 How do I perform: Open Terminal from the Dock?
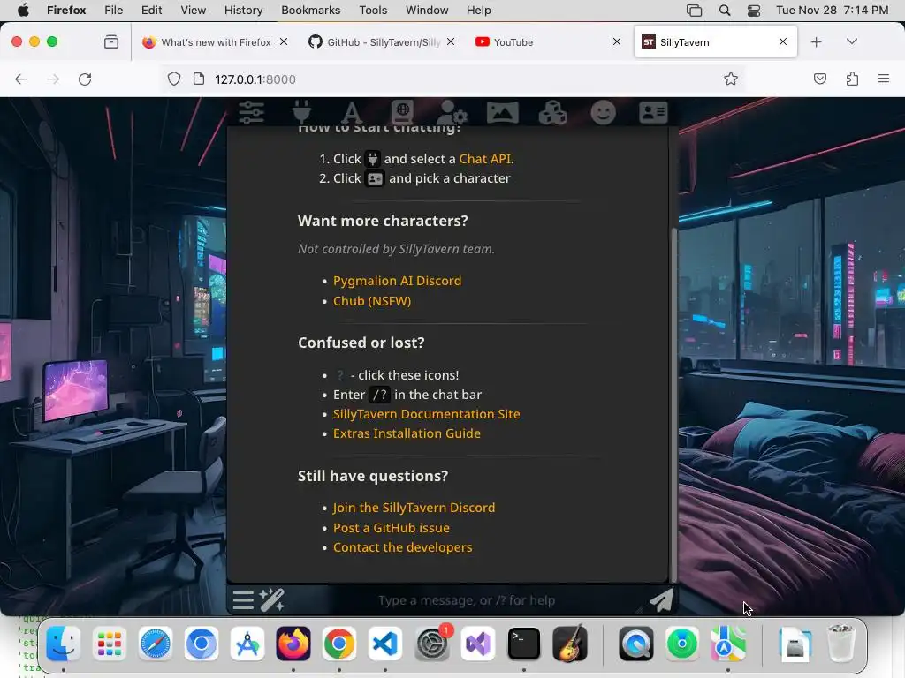pos(523,644)
